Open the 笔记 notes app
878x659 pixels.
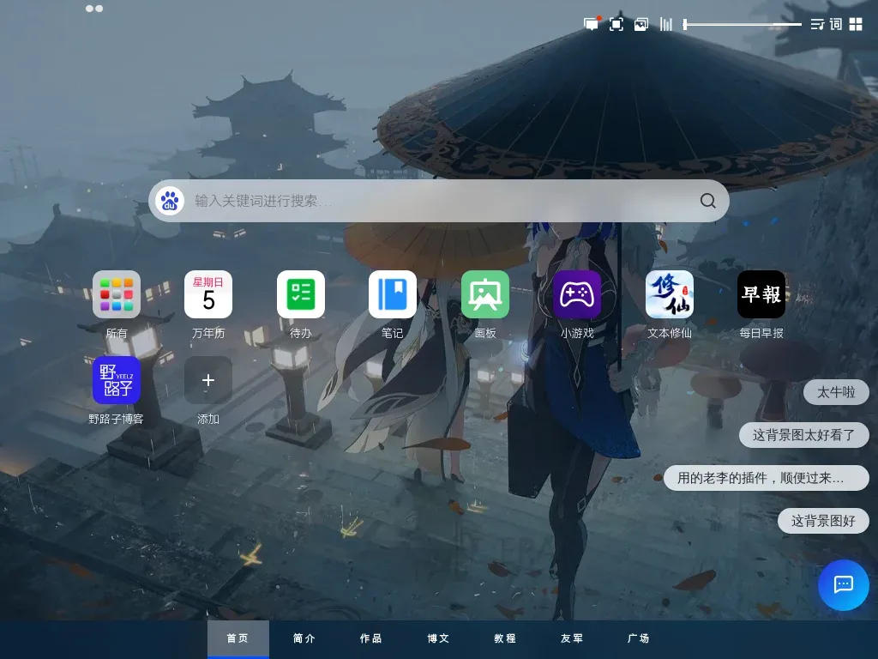(x=393, y=294)
